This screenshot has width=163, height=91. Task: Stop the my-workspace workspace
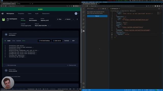pyautogui.click(x=59, y=19)
